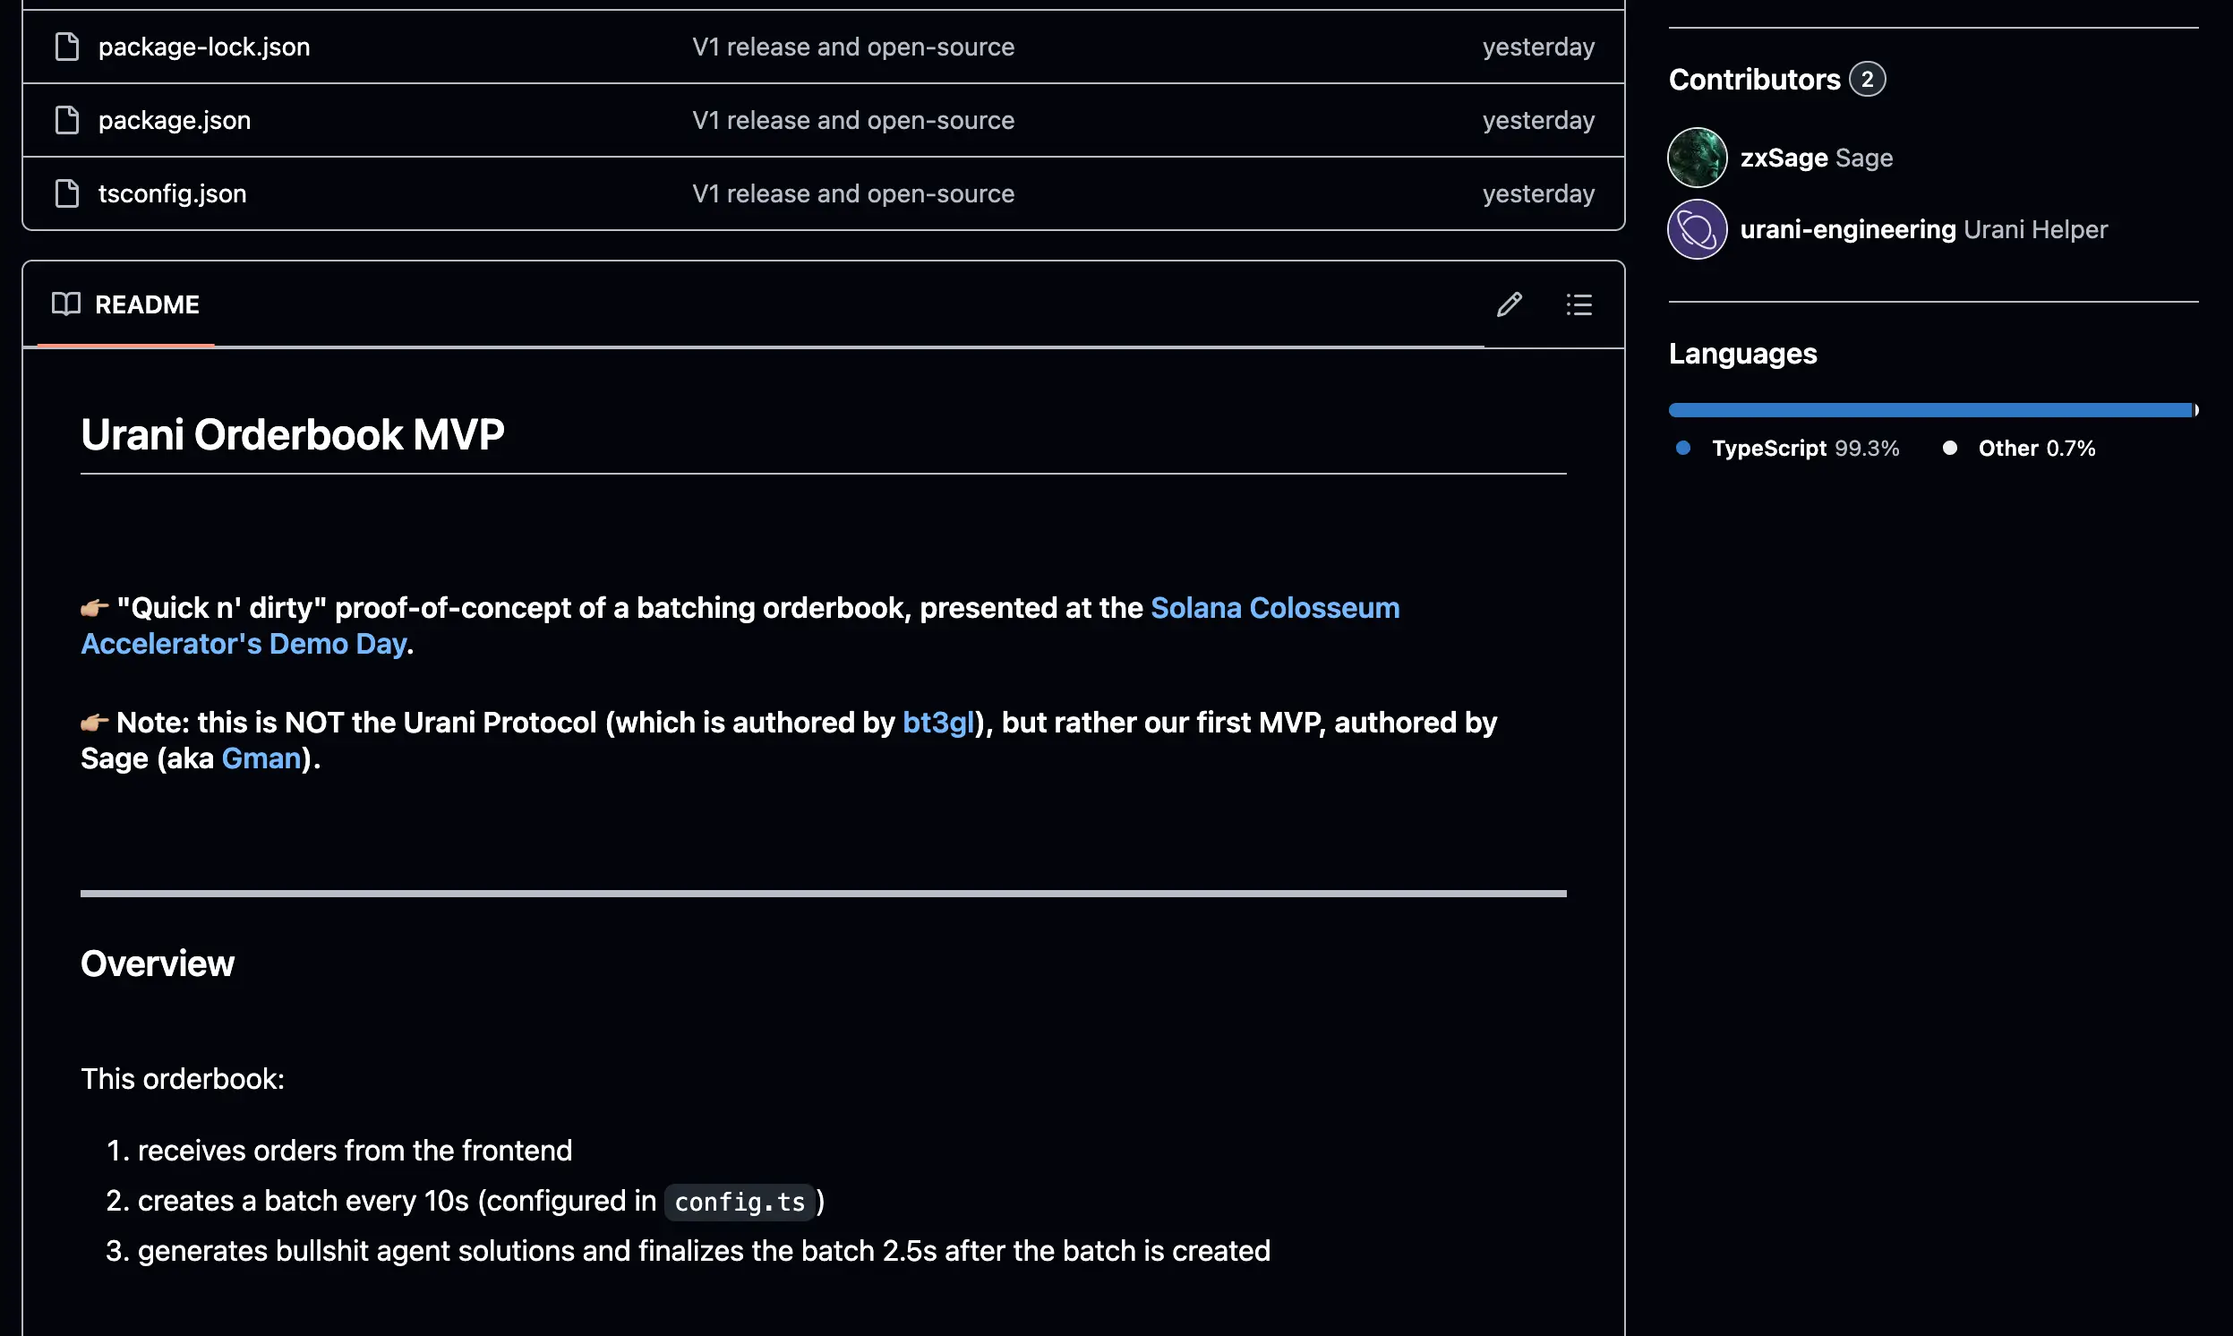Open urani-engineering contributor avatar
This screenshot has height=1336, width=2233.
1697,229
